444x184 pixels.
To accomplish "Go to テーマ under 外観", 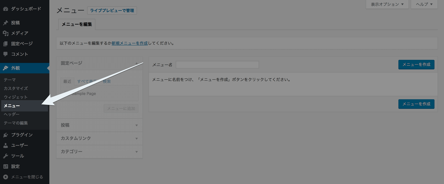I will pyautogui.click(x=10, y=80).
